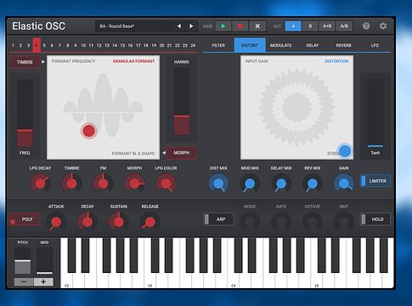Click the arrow left of MORPH button
Screen dimensions: 412x306
coord(164,153)
